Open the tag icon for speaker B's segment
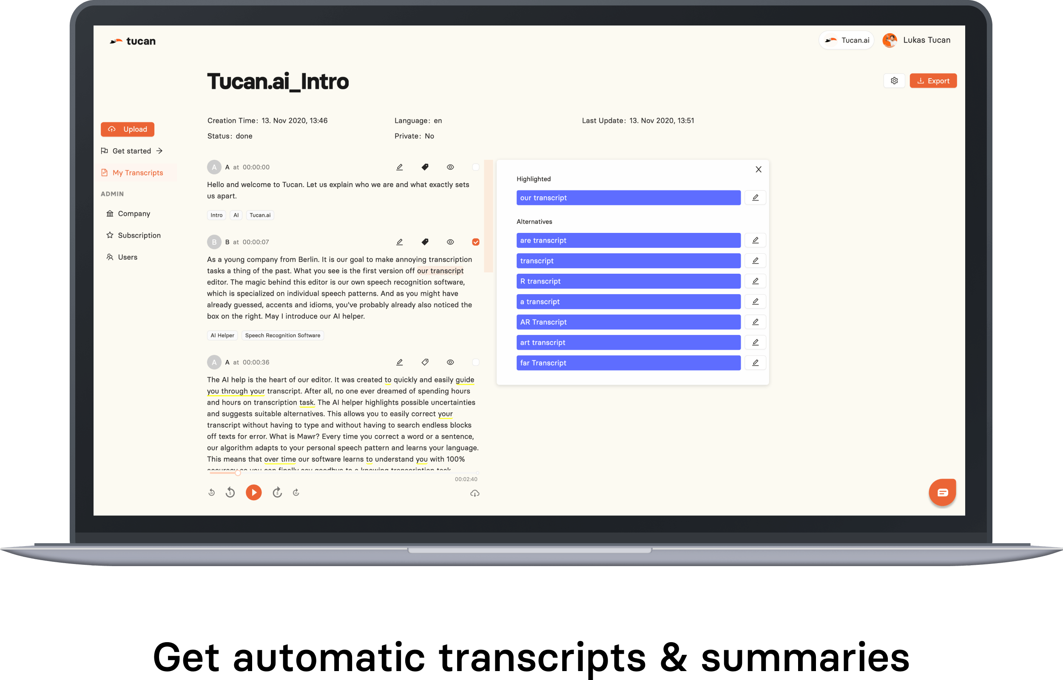This screenshot has height=680, width=1063. pos(425,241)
